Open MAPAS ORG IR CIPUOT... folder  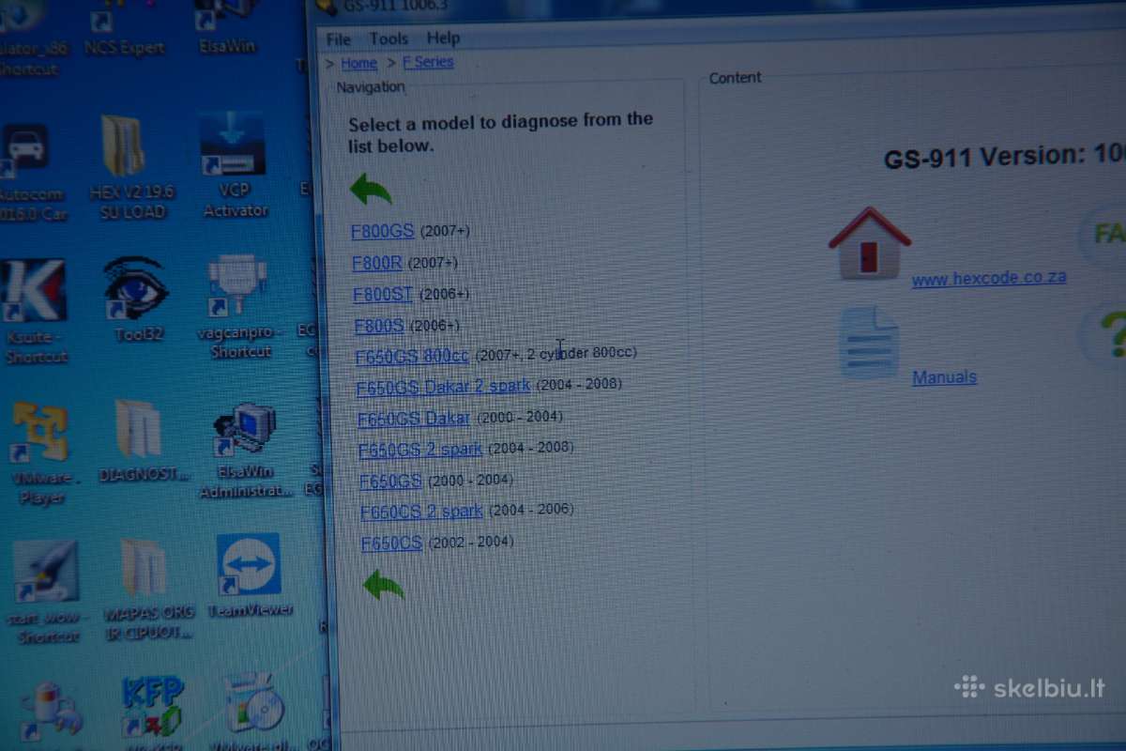click(x=148, y=590)
